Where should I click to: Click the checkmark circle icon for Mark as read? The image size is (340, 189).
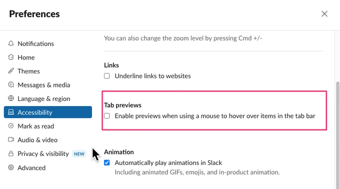(x=11, y=126)
